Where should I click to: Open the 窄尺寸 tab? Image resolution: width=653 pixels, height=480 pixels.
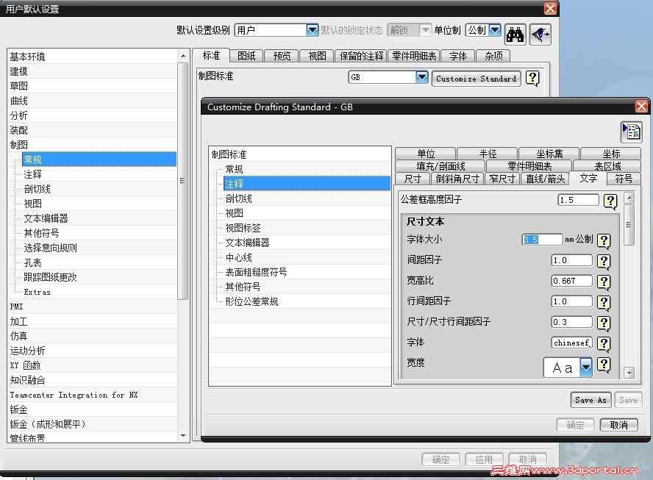point(502,179)
